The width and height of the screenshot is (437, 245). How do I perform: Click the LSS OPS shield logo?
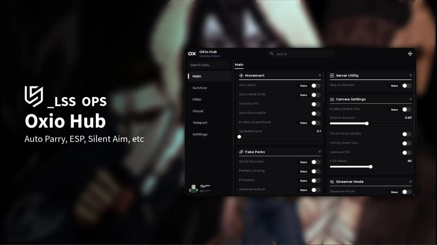point(34,96)
